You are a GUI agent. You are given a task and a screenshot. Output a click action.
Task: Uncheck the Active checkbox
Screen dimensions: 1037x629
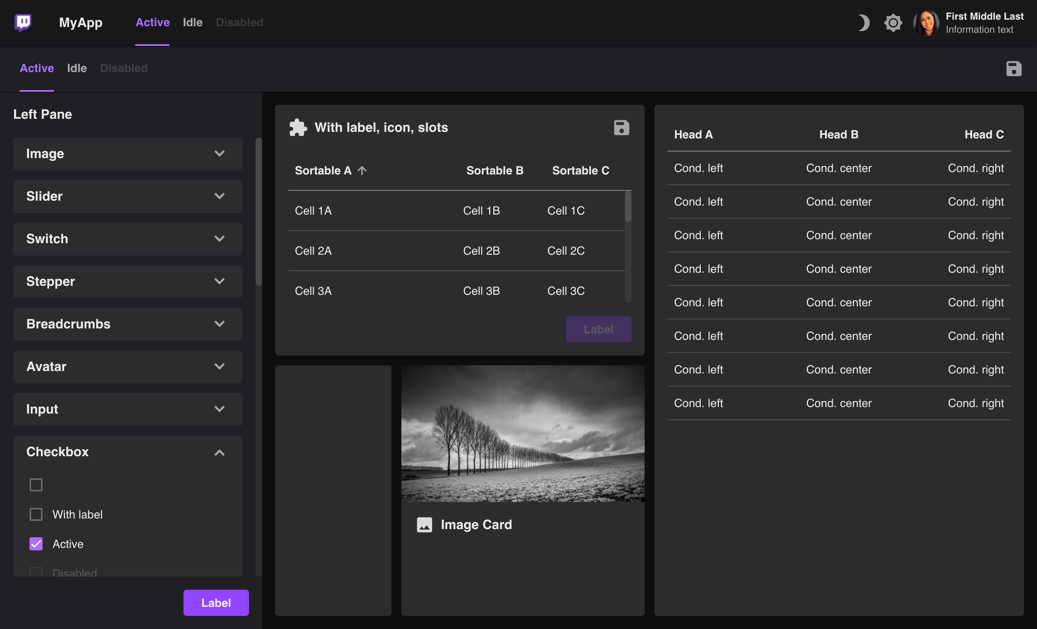point(36,543)
